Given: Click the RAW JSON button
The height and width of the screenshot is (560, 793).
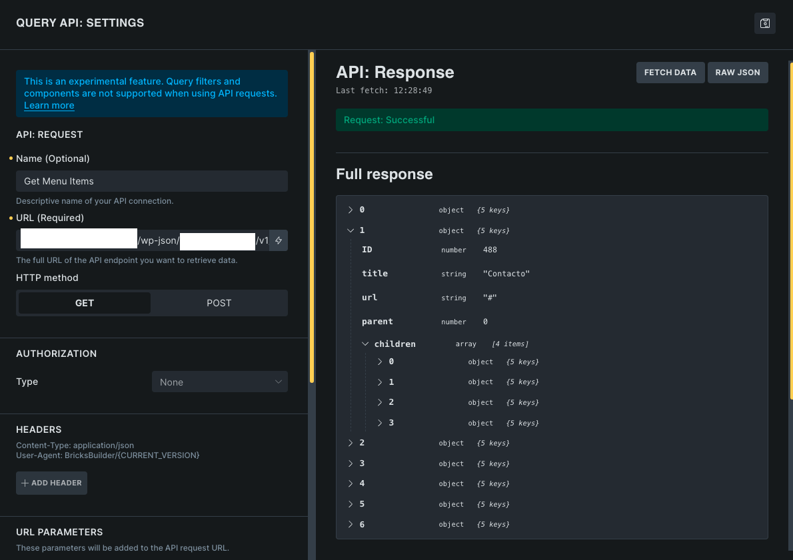Looking at the screenshot, I should (738, 73).
